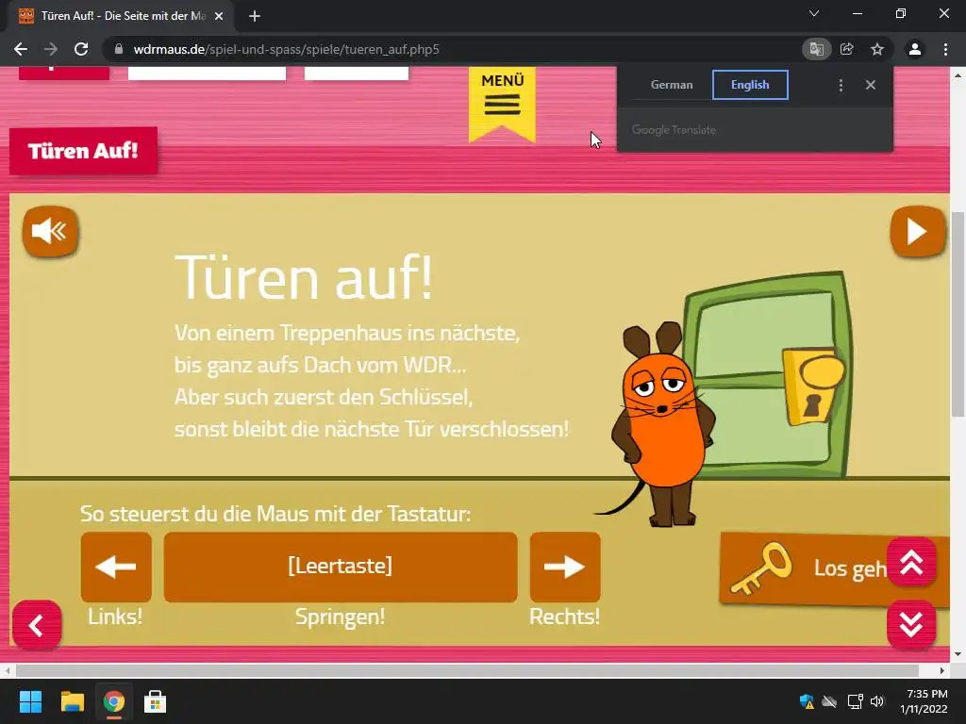Close the Türen Auf! tab
Screen dimensions: 966x724
[219, 16]
